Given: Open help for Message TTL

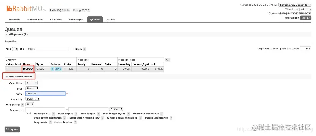Looking at the screenshot, I should point(53,114).
